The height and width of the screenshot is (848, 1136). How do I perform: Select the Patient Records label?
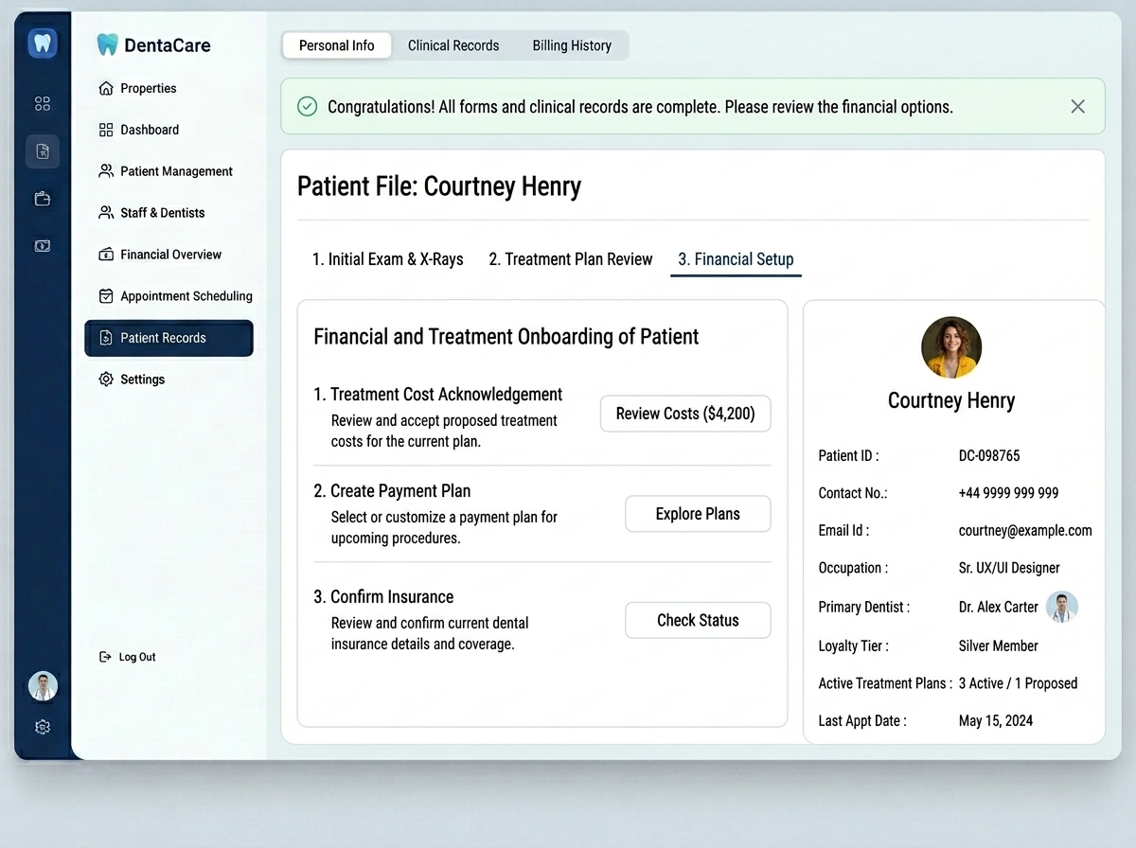tap(163, 338)
